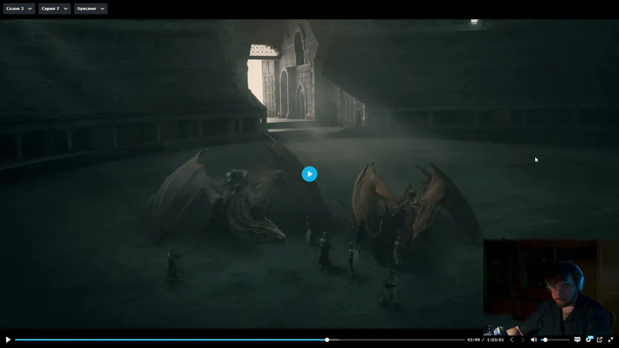This screenshot has height=348, width=619.
Task: Toggle subtitles with the CC icon
Action: 577,340
